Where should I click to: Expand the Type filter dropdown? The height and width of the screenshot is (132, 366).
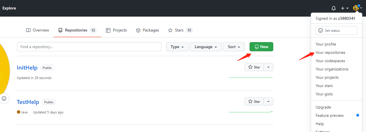(x=177, y=47)
